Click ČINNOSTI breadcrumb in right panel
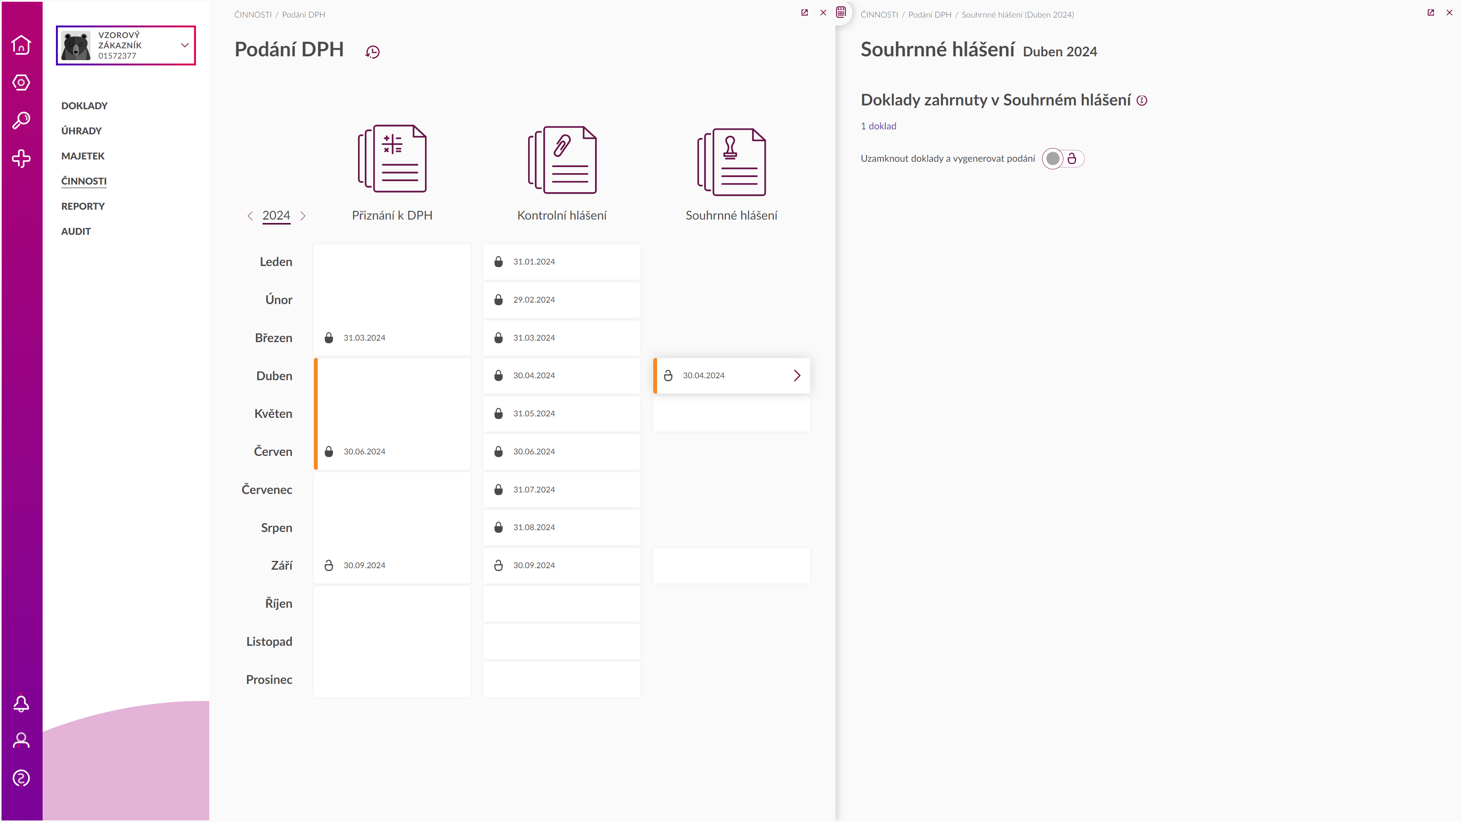Viewport: 1461px width, 822px height. tap(879, 15)
